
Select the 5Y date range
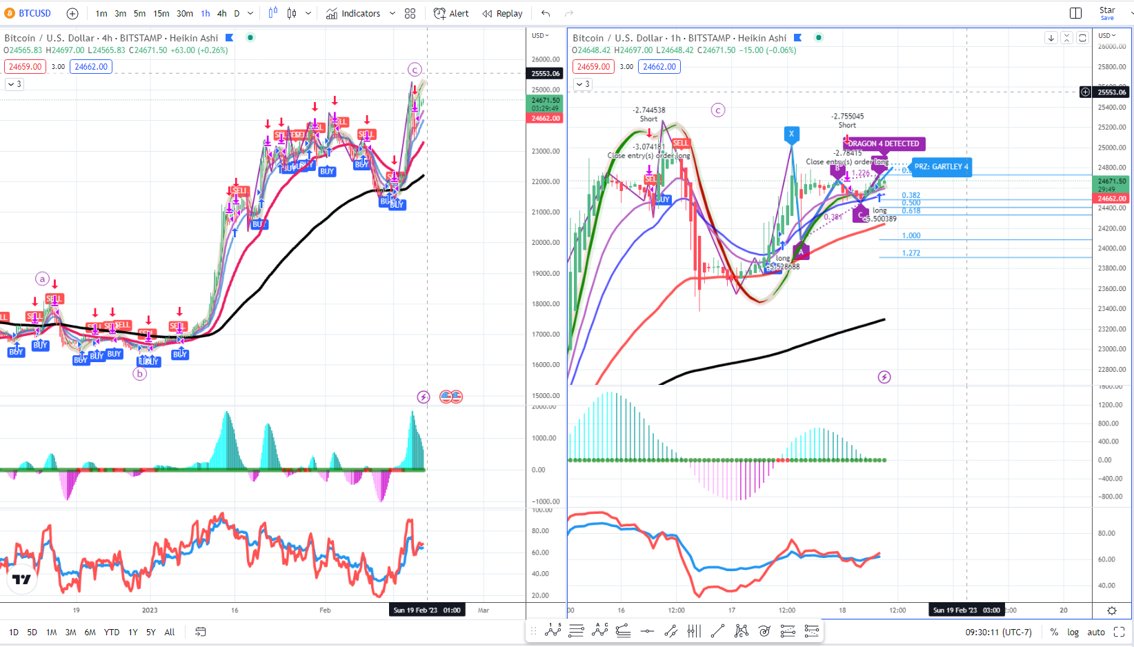click(151, 632)
